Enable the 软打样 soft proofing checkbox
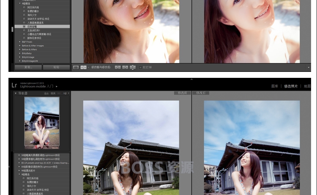Screen dimensions: 317x195 tap(140, 67)
